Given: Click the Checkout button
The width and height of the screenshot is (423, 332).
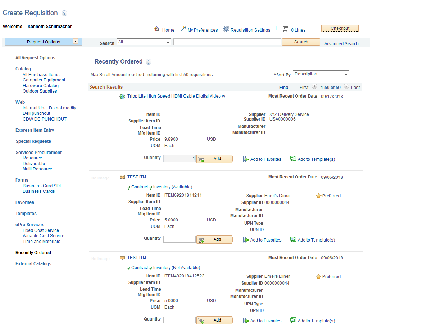Looking at the screenshot, I should pyautogui.click(x=340, y=29).
